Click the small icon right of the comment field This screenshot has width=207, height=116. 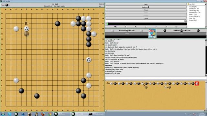[x=185, y=21]
